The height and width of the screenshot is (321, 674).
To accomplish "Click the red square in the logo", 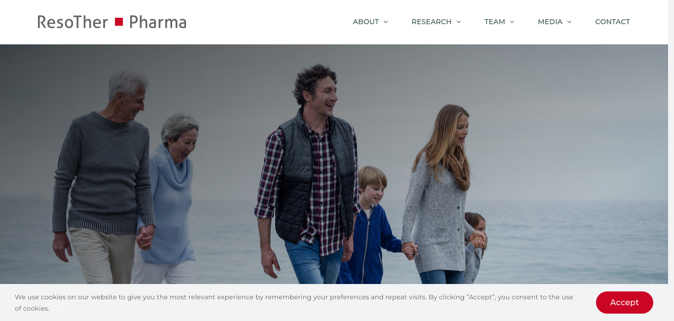I will [119, 22].
